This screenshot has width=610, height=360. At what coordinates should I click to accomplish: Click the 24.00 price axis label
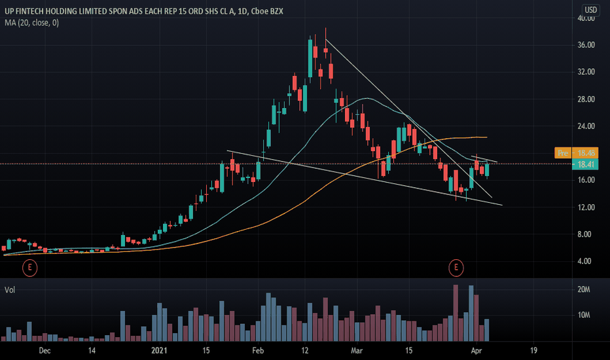pos(586,126)
